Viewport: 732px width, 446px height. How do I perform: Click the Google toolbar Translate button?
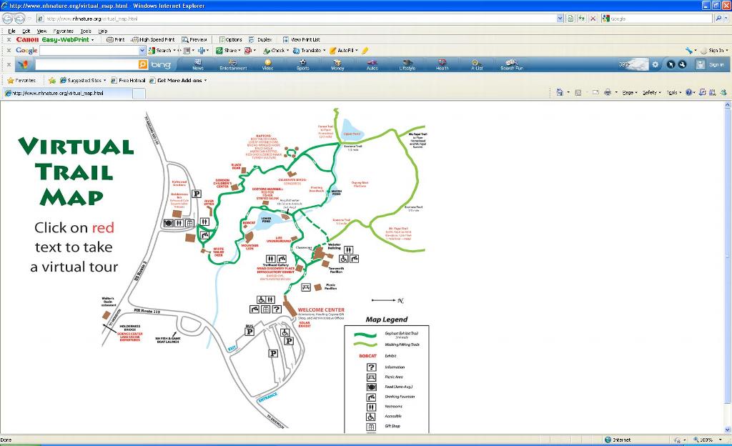tap(307, 51)
